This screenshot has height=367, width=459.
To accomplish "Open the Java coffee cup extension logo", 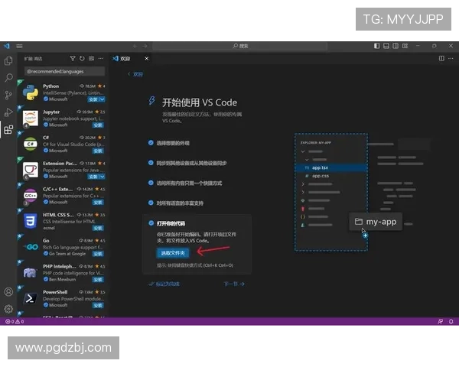I will 31,170.
